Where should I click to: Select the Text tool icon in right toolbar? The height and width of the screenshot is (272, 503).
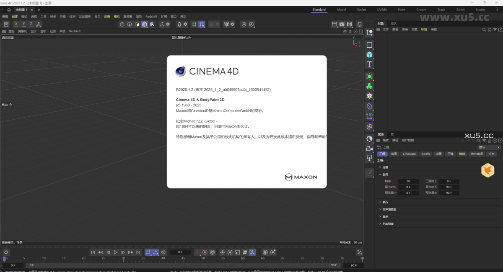369,64
